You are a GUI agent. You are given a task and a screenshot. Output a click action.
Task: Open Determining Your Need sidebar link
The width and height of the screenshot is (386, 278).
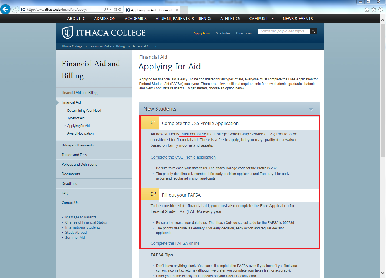(84, 111)
